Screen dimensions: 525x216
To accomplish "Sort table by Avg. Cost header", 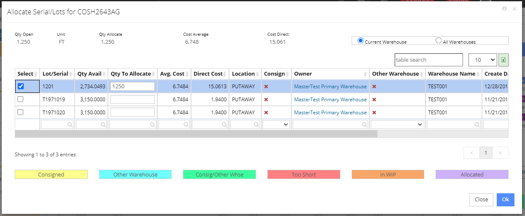I will click(x=174, y=74).
